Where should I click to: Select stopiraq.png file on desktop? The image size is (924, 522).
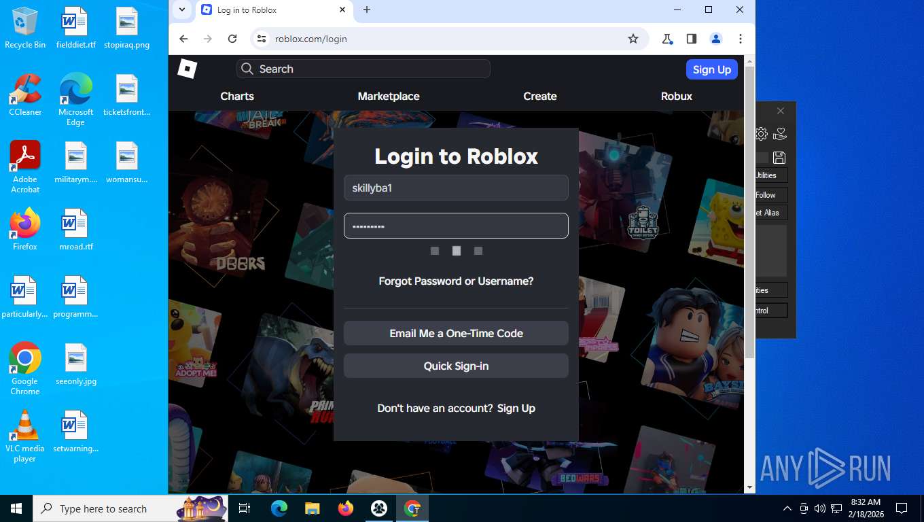click(x=127, y=28)
